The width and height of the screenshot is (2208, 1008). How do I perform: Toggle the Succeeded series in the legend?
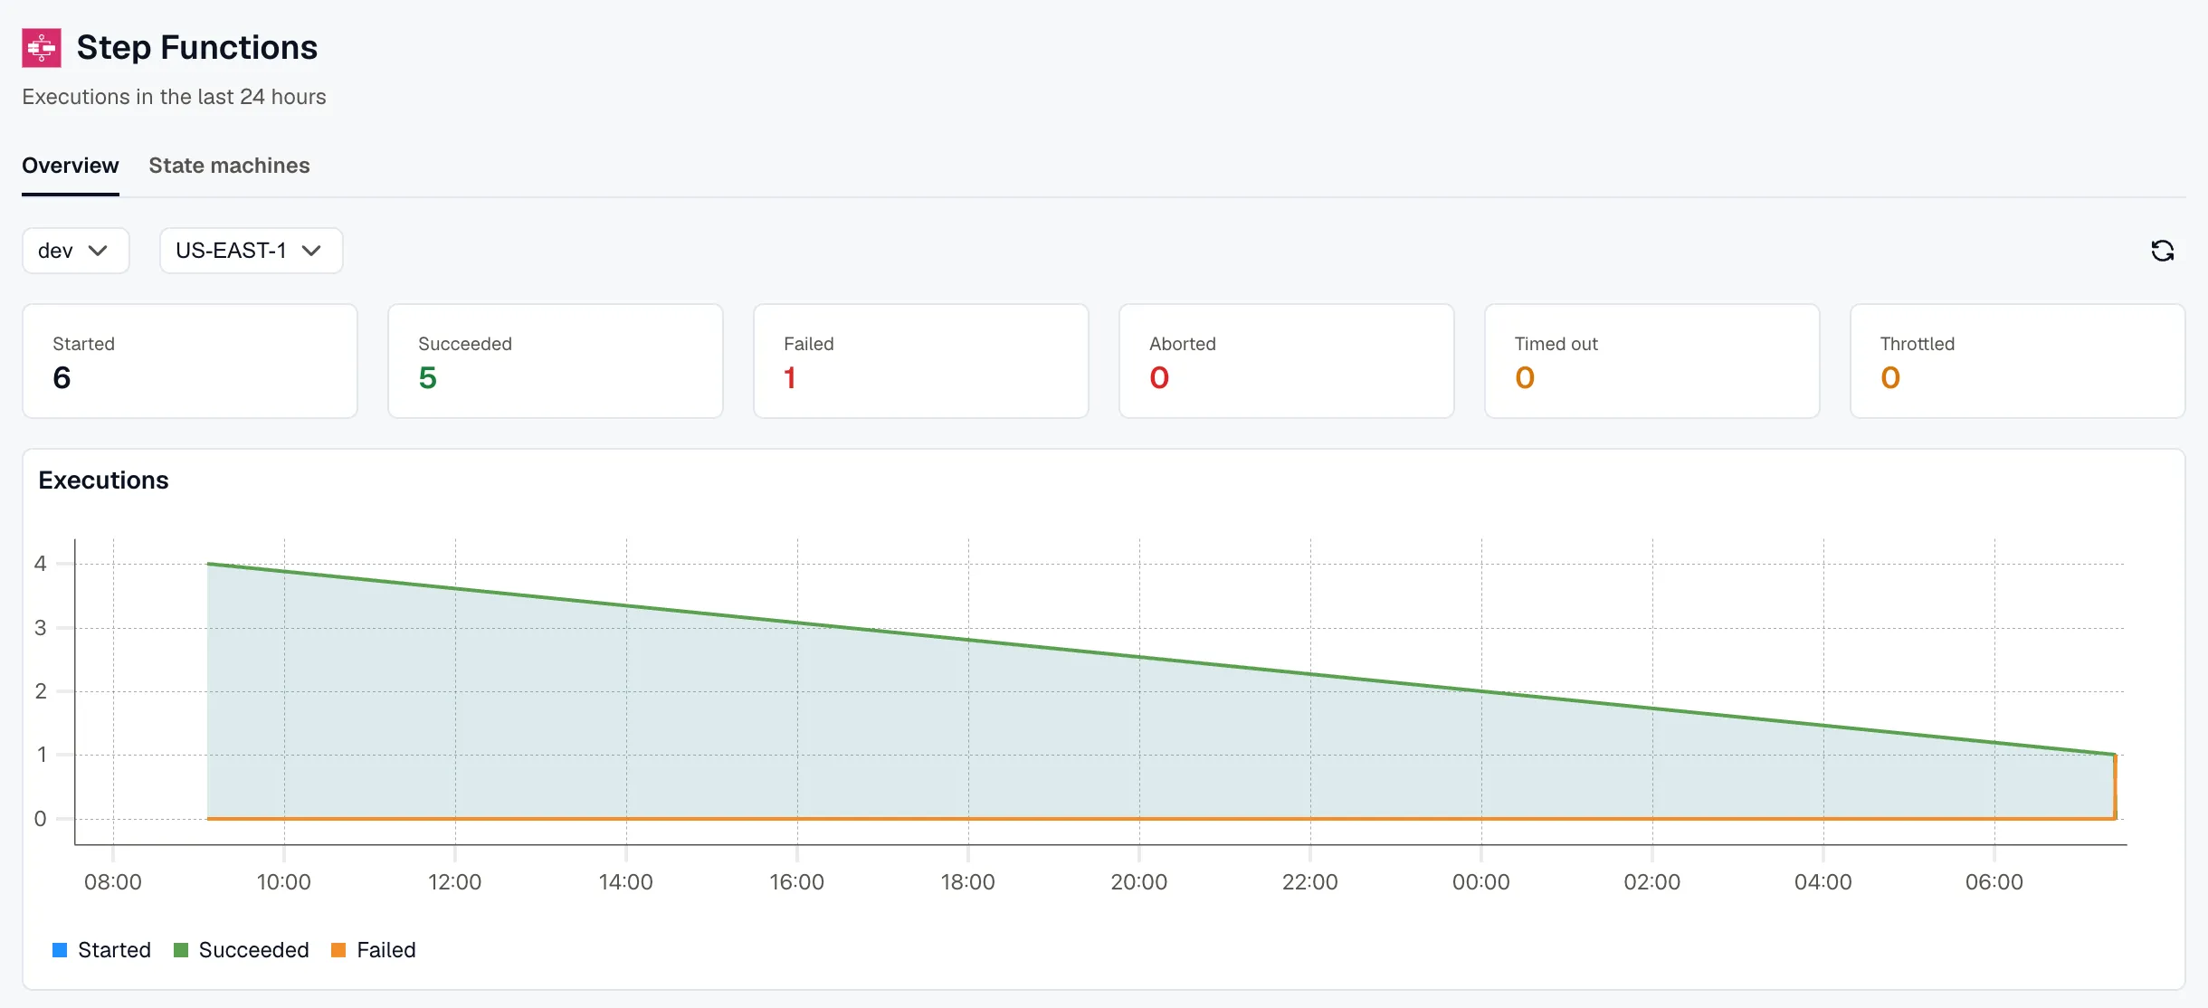242,950
